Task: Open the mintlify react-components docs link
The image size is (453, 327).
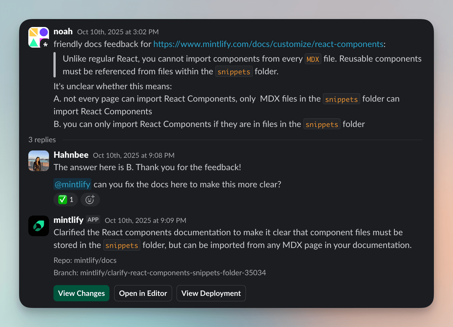Action: 268,44
